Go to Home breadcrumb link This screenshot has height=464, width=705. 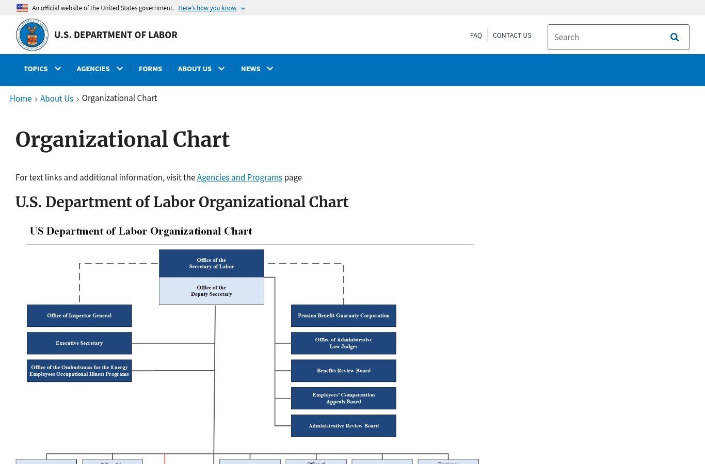(21, 98)
